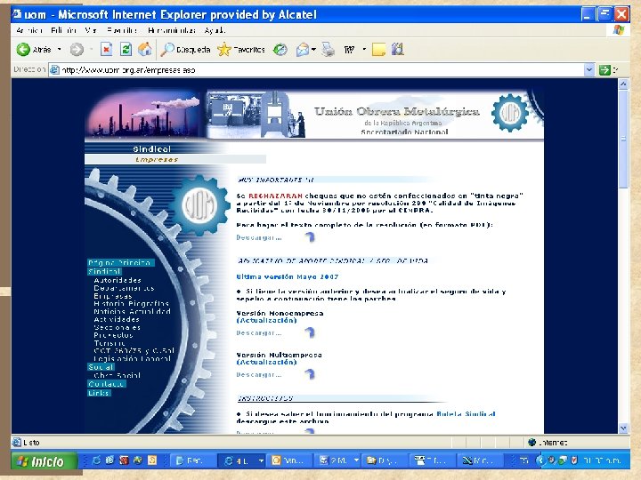
Task: Click the Mail envelope toolbar icon
Action: click(303, 50)
